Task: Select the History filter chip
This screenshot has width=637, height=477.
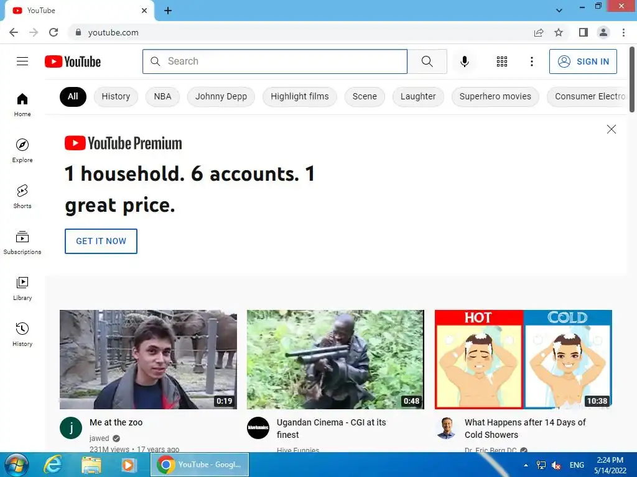Action: (116, 96)
